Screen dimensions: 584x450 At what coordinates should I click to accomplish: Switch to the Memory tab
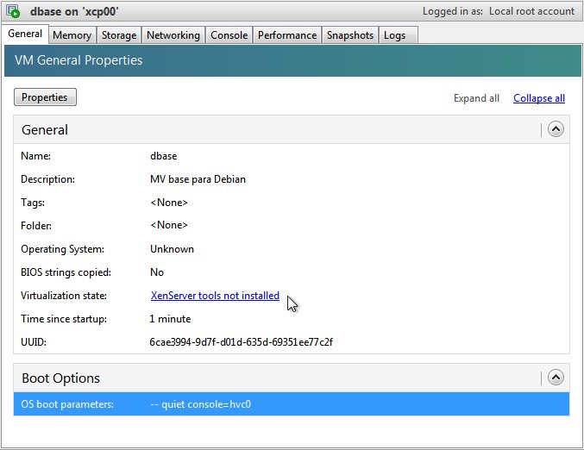[x=72, y=35]
